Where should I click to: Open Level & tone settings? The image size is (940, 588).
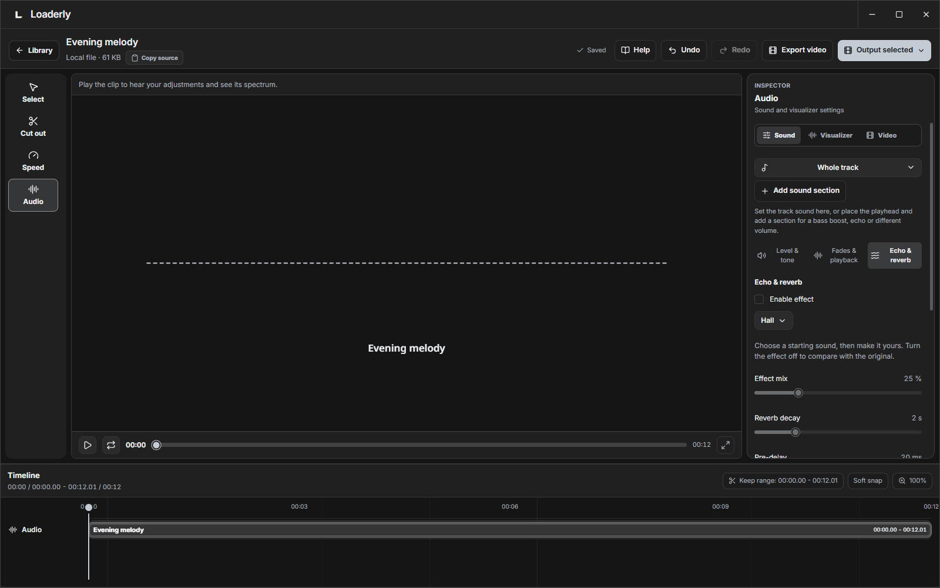[780, 256]
